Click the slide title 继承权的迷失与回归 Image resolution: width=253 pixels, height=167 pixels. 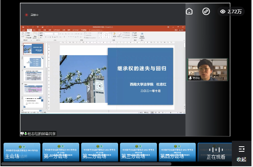pyautogui.click(x=142, y=68)
